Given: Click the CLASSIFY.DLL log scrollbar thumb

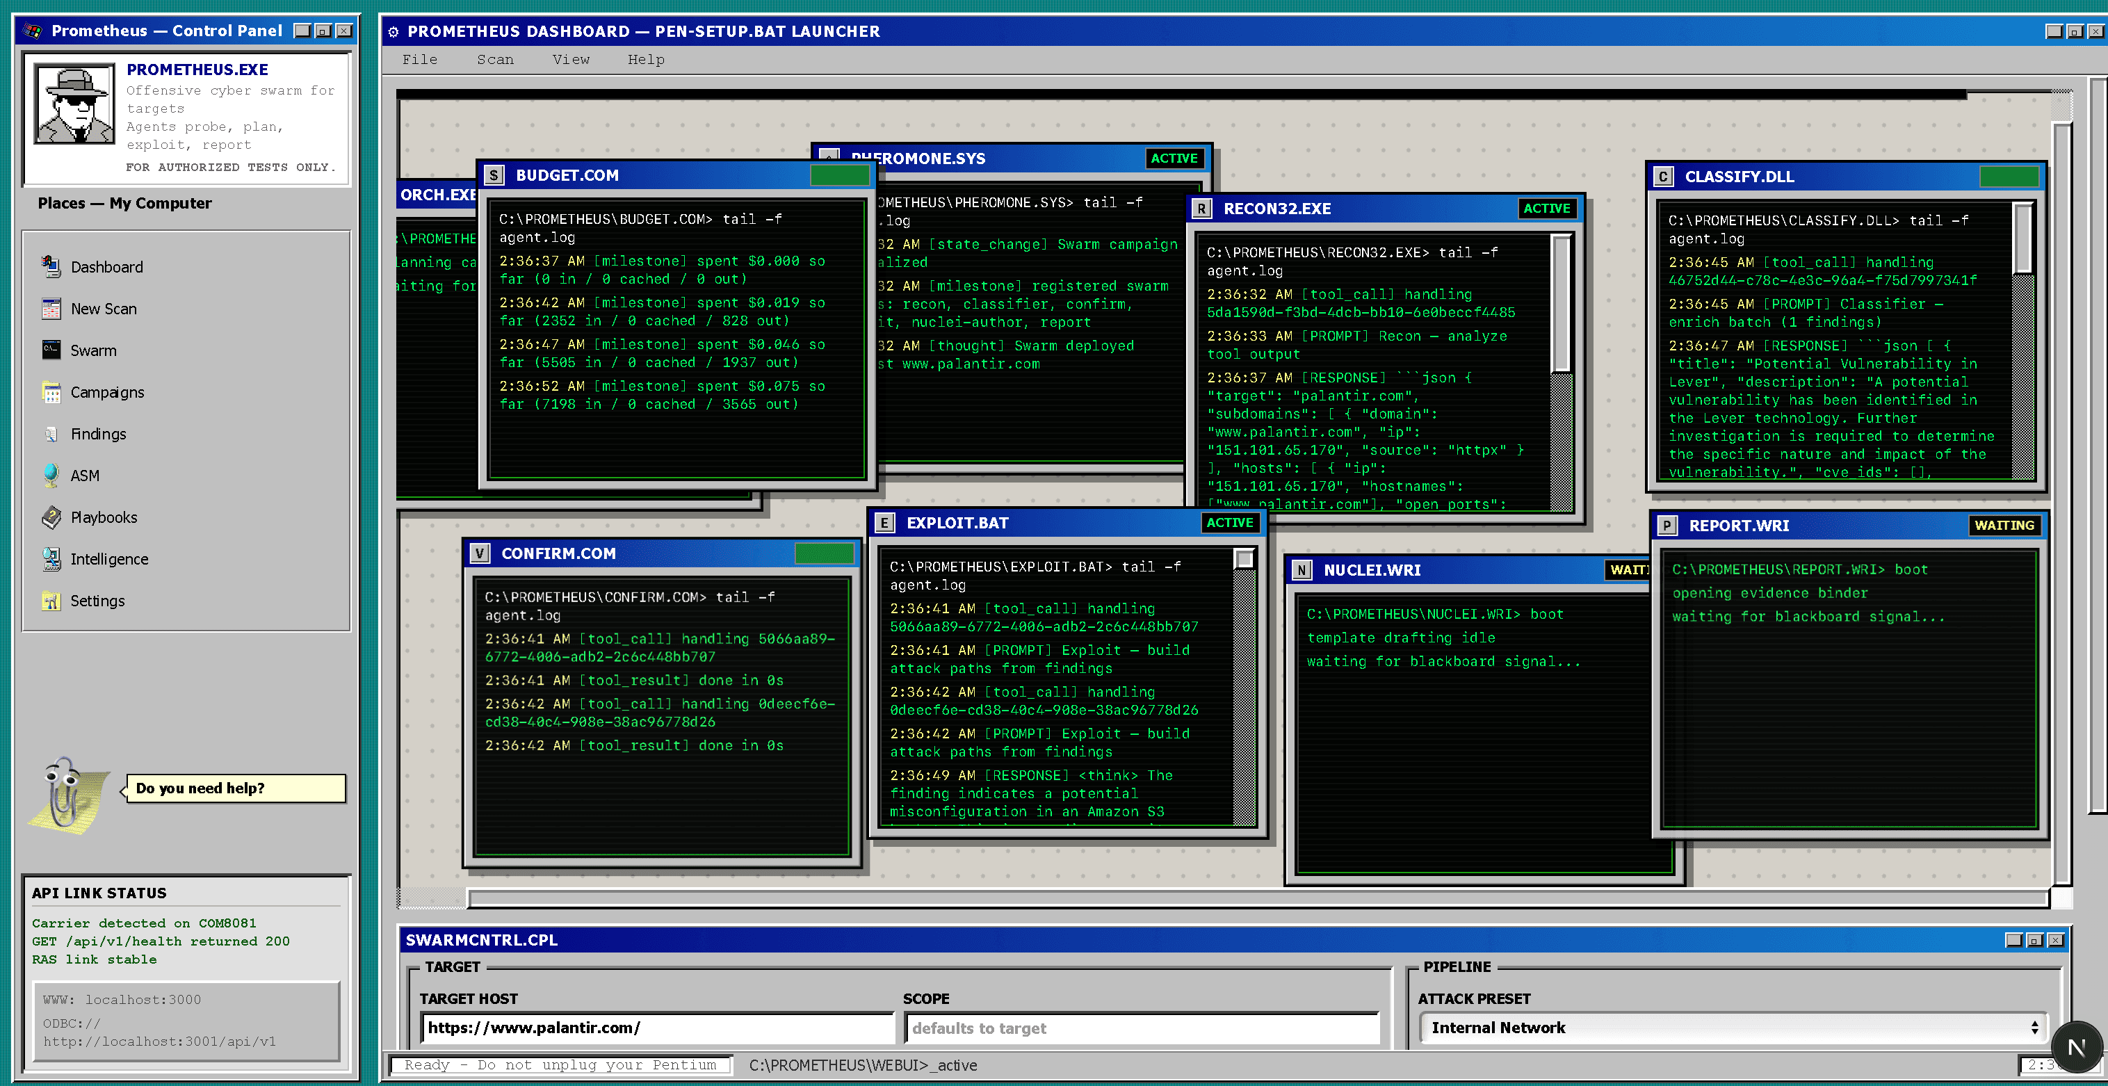Looking at the screenshot, I should point(2023,239).
